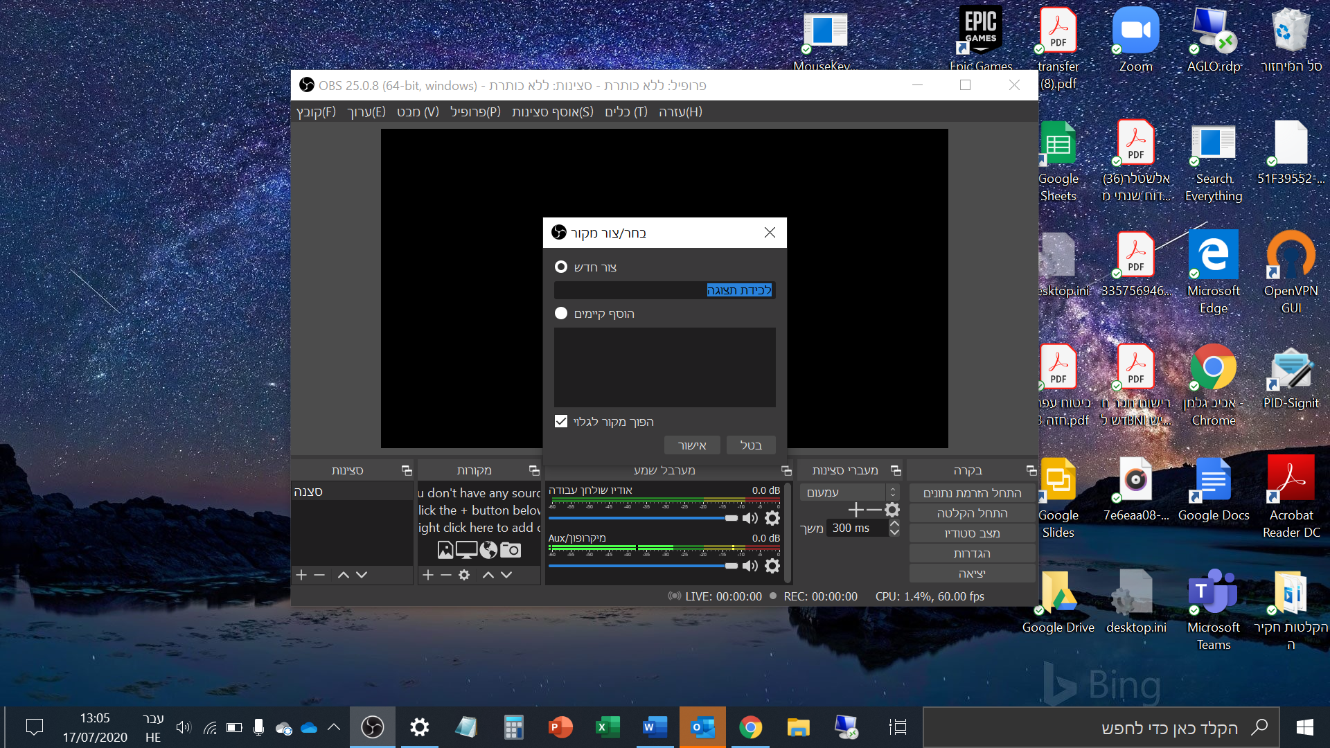1330x748 pixels.
Task: Select Microsoft Teams desktop icon
Action: (1213, 609)
